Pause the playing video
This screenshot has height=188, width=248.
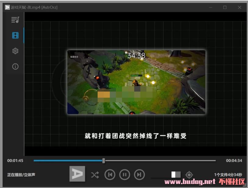125,175
